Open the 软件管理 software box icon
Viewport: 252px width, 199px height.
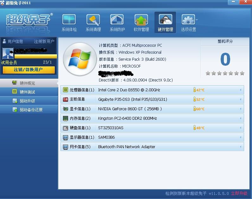(x=141, y=20)
